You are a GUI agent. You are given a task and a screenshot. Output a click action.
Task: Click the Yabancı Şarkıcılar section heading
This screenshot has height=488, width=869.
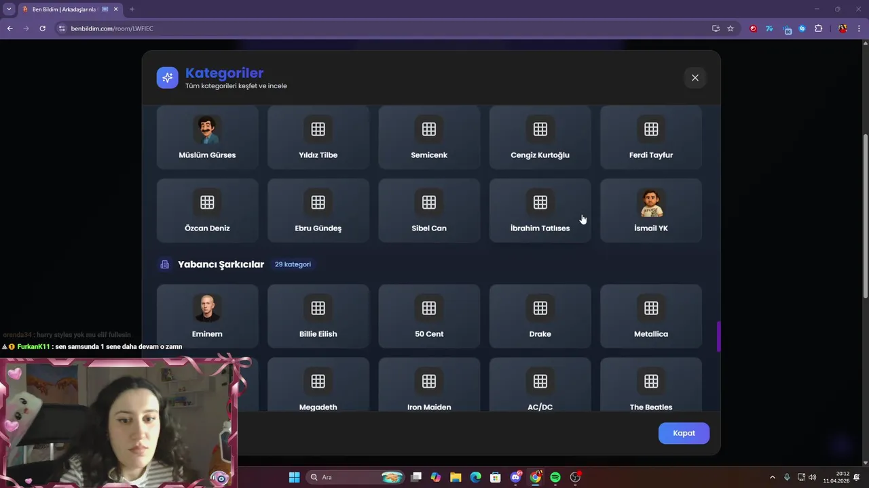[x=221, y=264]
